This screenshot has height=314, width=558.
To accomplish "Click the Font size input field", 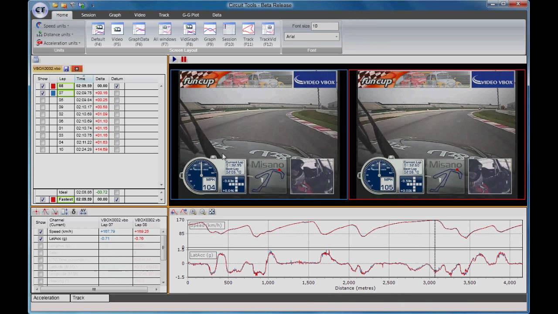I will pyautogui.click(x=325, y=26).
